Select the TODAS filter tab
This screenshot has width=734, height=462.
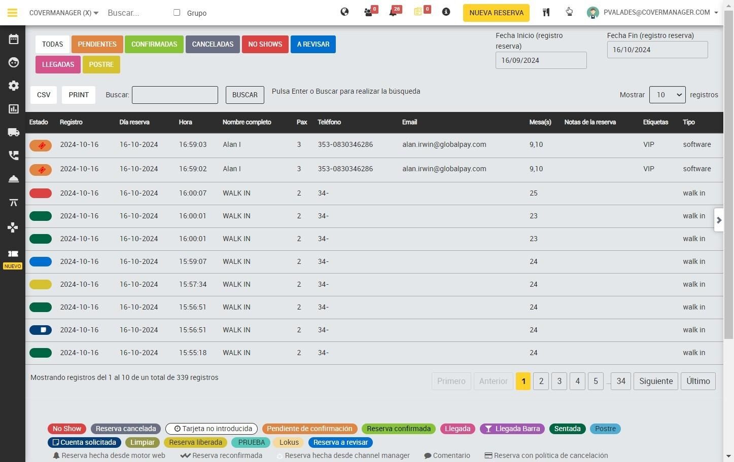(52, 44)
